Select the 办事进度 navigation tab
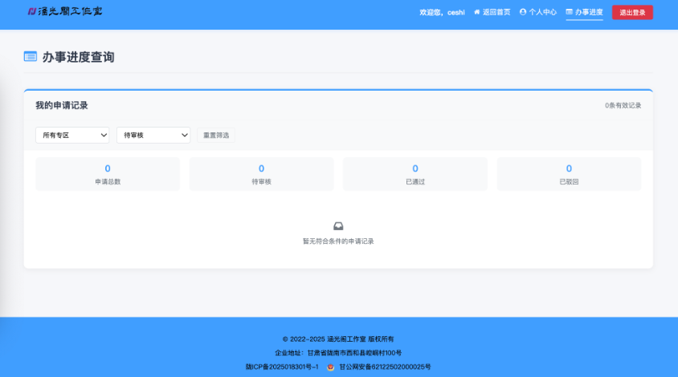 pos(589,12)
